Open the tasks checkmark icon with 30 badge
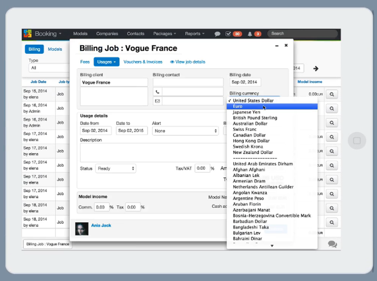 [x=228, y=34]
